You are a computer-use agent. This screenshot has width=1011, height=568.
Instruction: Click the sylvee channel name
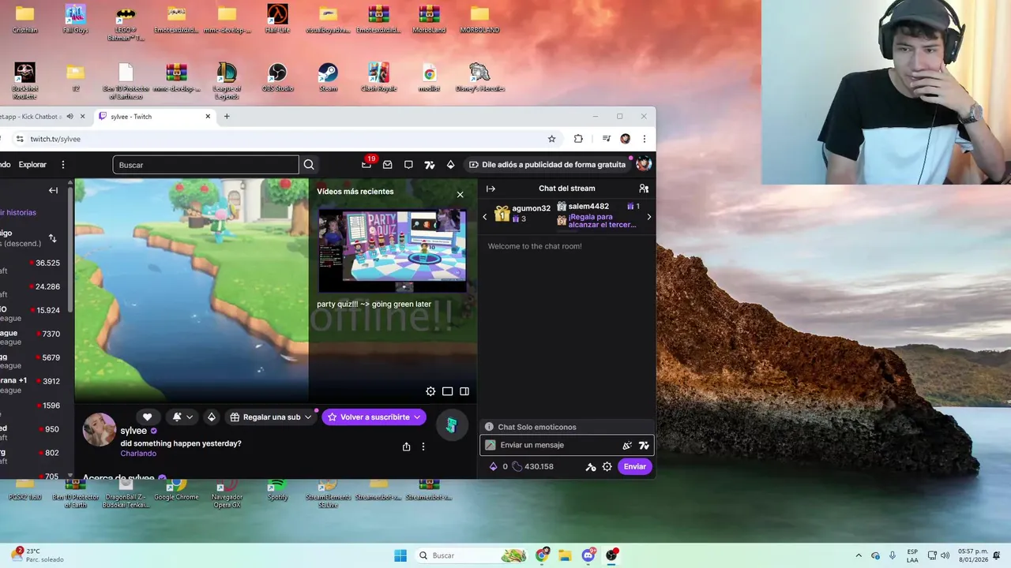point(133,431)
